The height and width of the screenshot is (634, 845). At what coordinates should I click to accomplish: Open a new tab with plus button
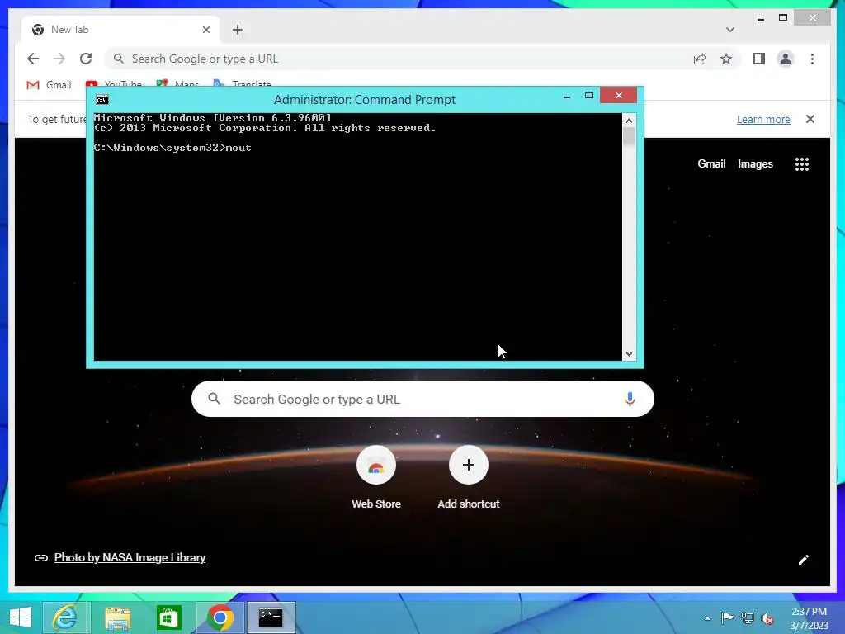point(238,30)
